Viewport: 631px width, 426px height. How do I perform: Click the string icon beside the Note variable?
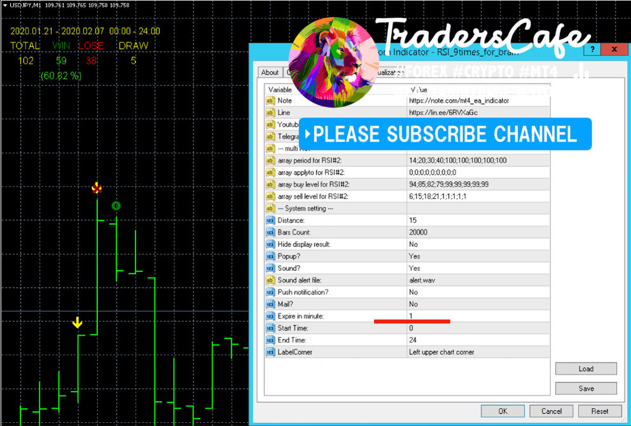[x=270, y=100]
